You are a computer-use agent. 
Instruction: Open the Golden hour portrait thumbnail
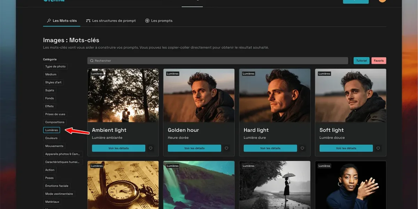click(199, 95)
